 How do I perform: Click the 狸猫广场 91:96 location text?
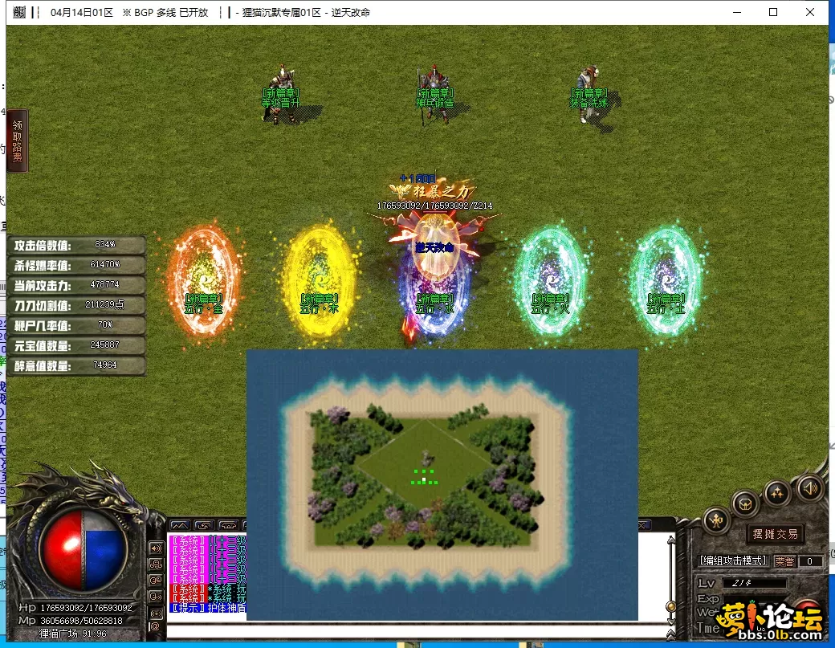point(73,634)
